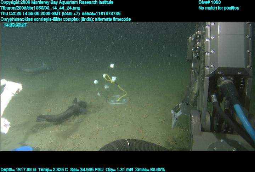Select the file path 'Tiburon/2006/tibr1050/00_14_44_24.png'

[40, 8]
